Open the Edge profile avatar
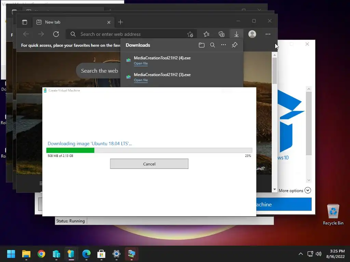 (252, 34)
